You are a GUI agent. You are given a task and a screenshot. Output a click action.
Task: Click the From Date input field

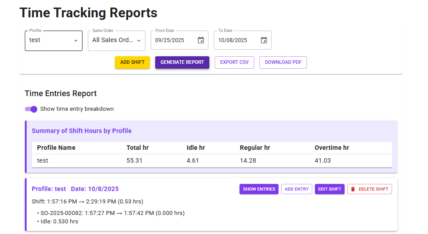tap(173, 40)
